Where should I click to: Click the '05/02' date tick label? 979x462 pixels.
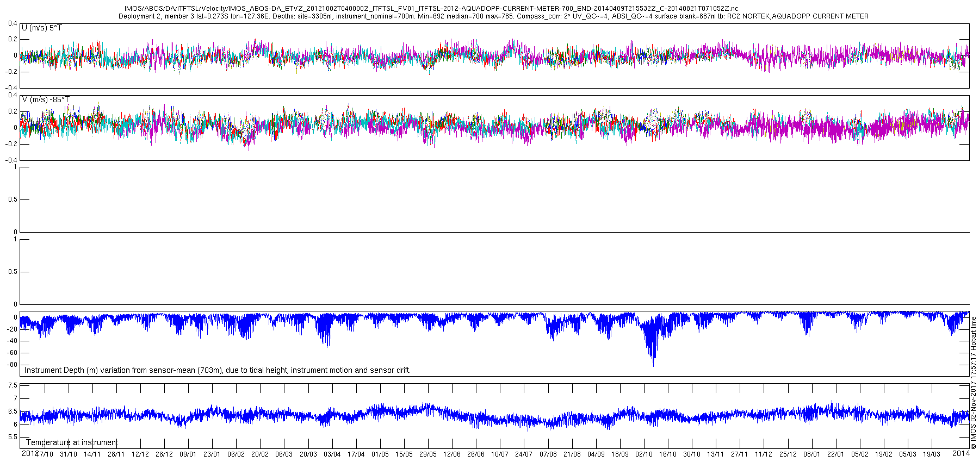(860, 454)
